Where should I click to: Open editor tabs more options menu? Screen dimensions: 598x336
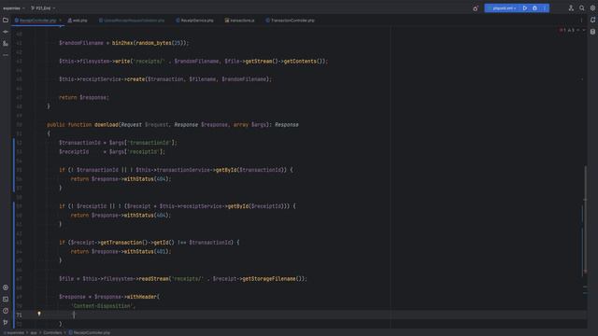581,21
